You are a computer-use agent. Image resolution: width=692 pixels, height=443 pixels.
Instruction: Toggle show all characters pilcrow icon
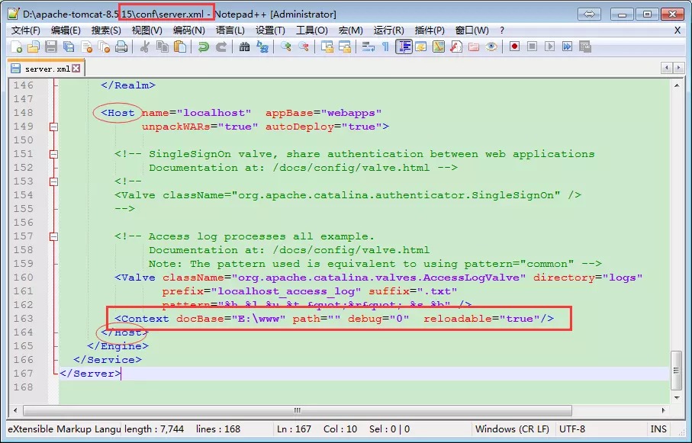pyautogui.click(x=385, y=47)
